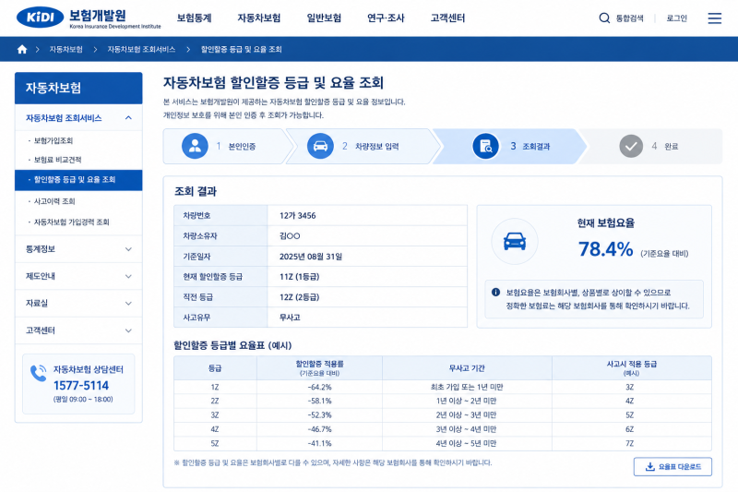Click the 할인할증 등급별 요율표 (예시) heading
738x492 pixels.
pos(232,345)
